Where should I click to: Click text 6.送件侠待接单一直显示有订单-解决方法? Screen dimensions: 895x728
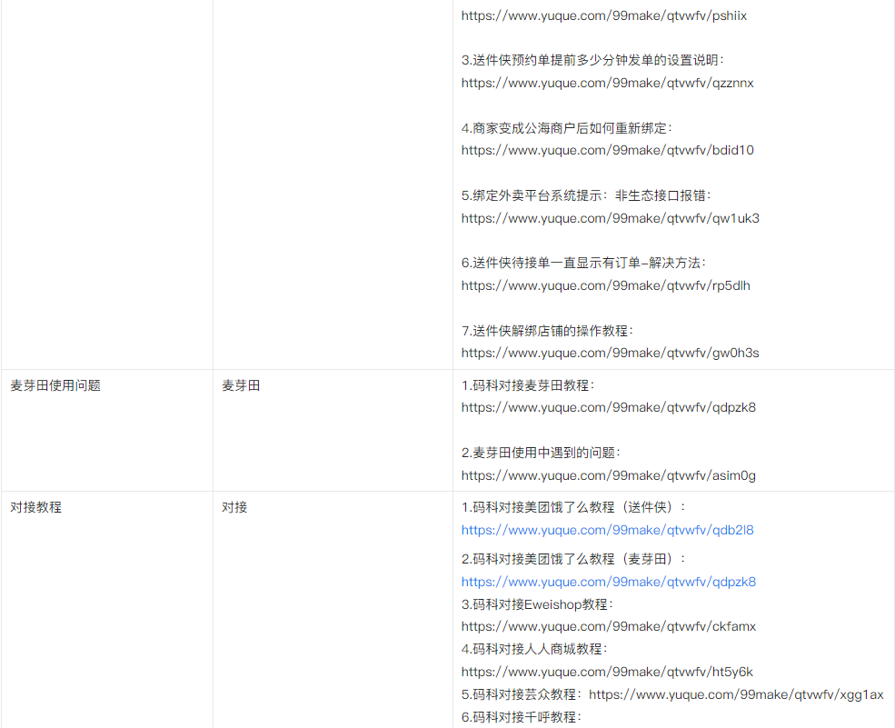[x=584, y=263]
